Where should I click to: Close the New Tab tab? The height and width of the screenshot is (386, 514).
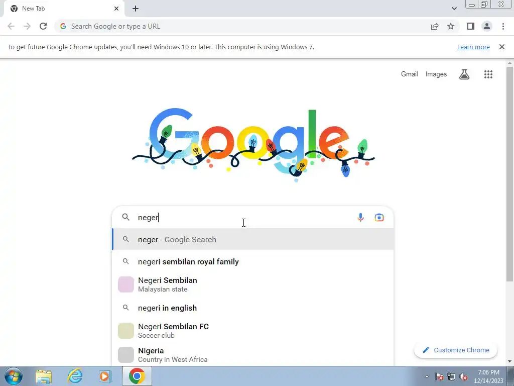tap(116, 9)
